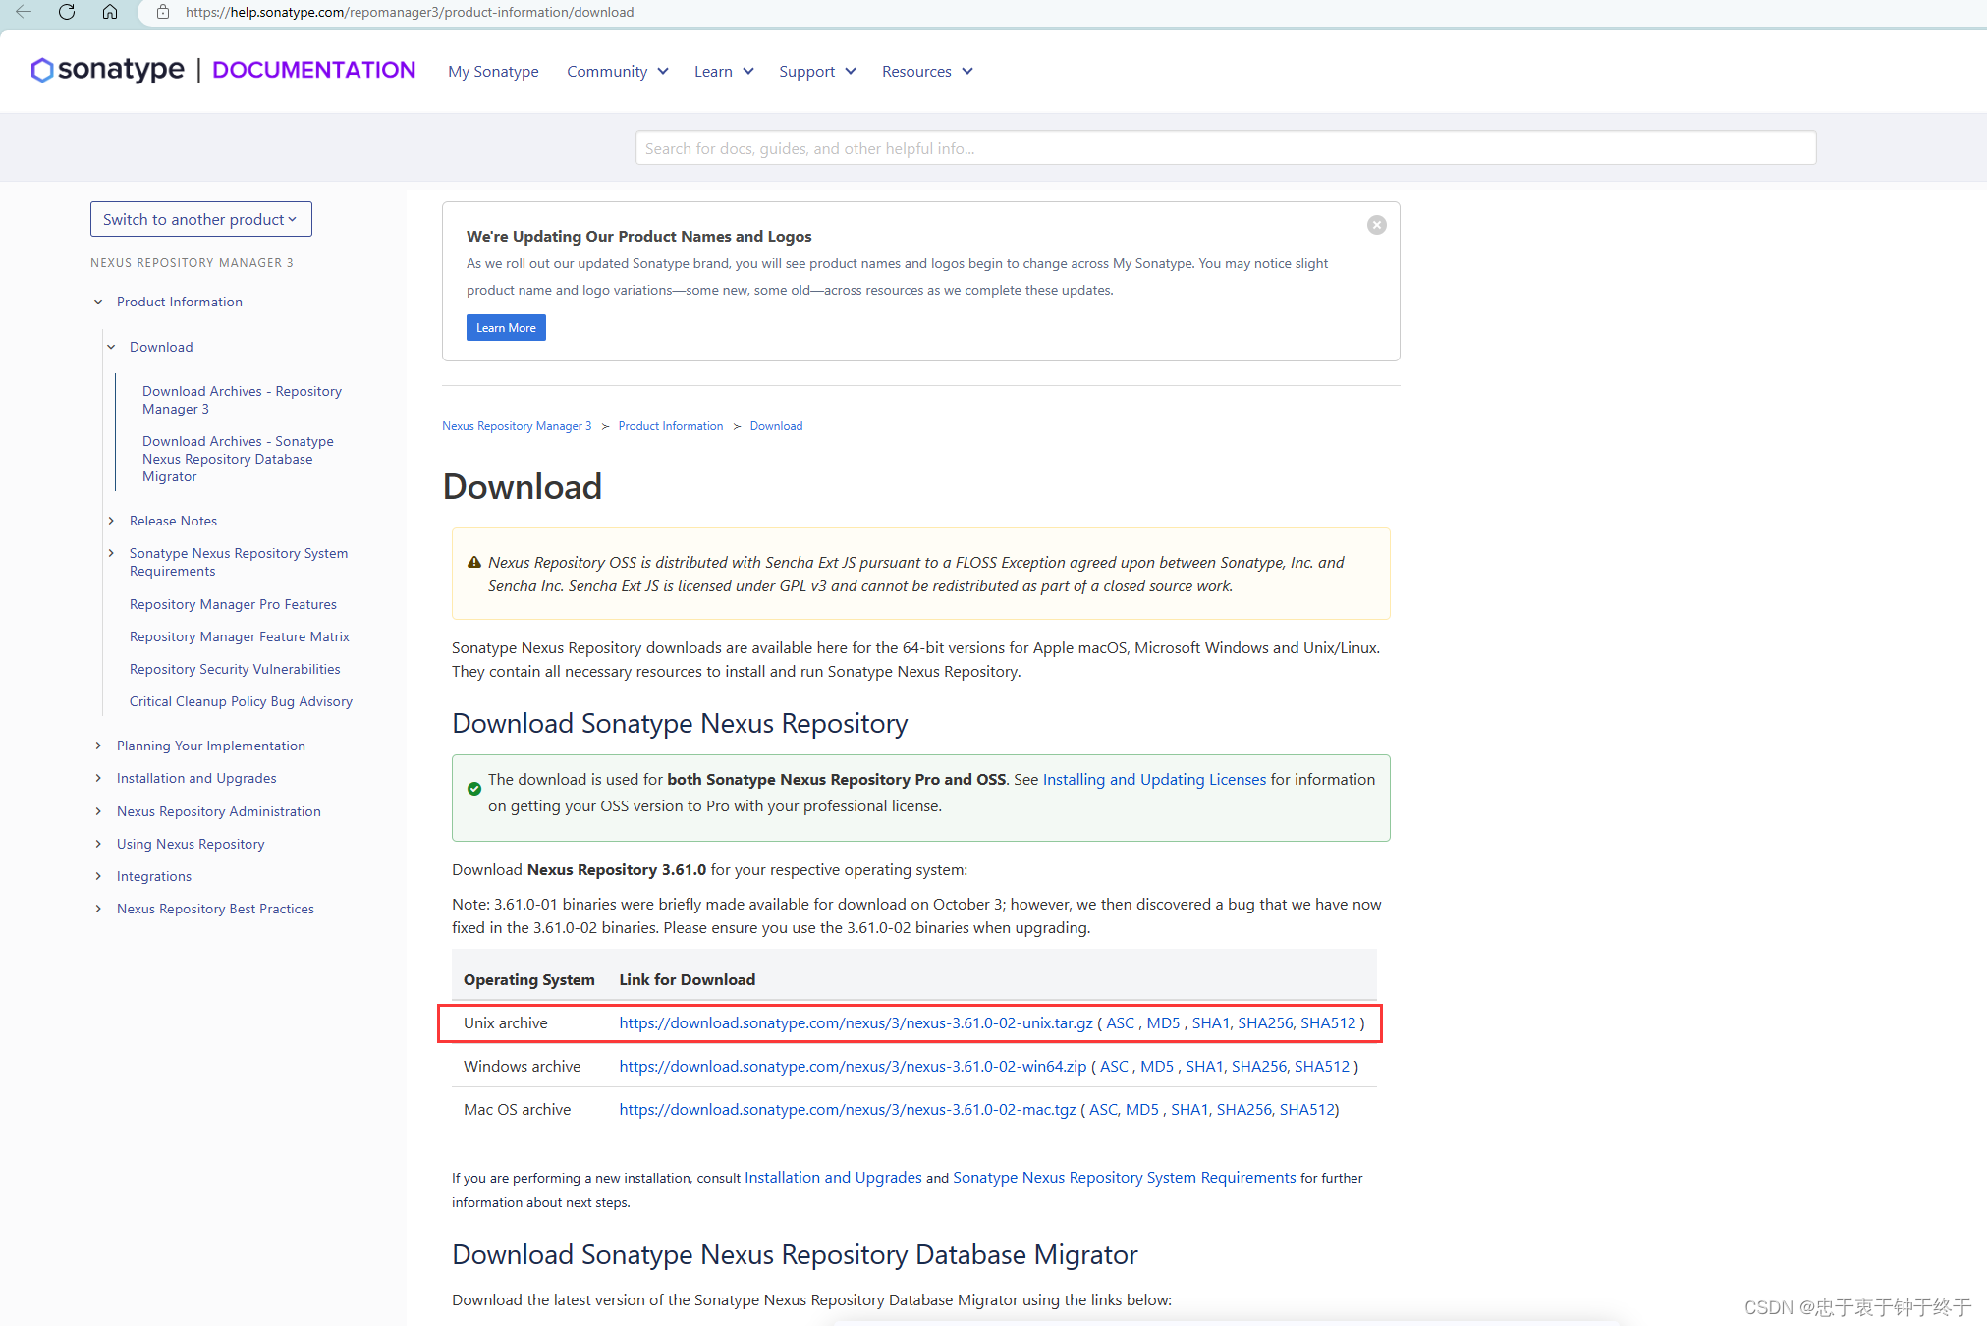Viewport: 1987px width, 1326px height.
Task: Open Repository Manager Pro Features
Action: [233, 604]
